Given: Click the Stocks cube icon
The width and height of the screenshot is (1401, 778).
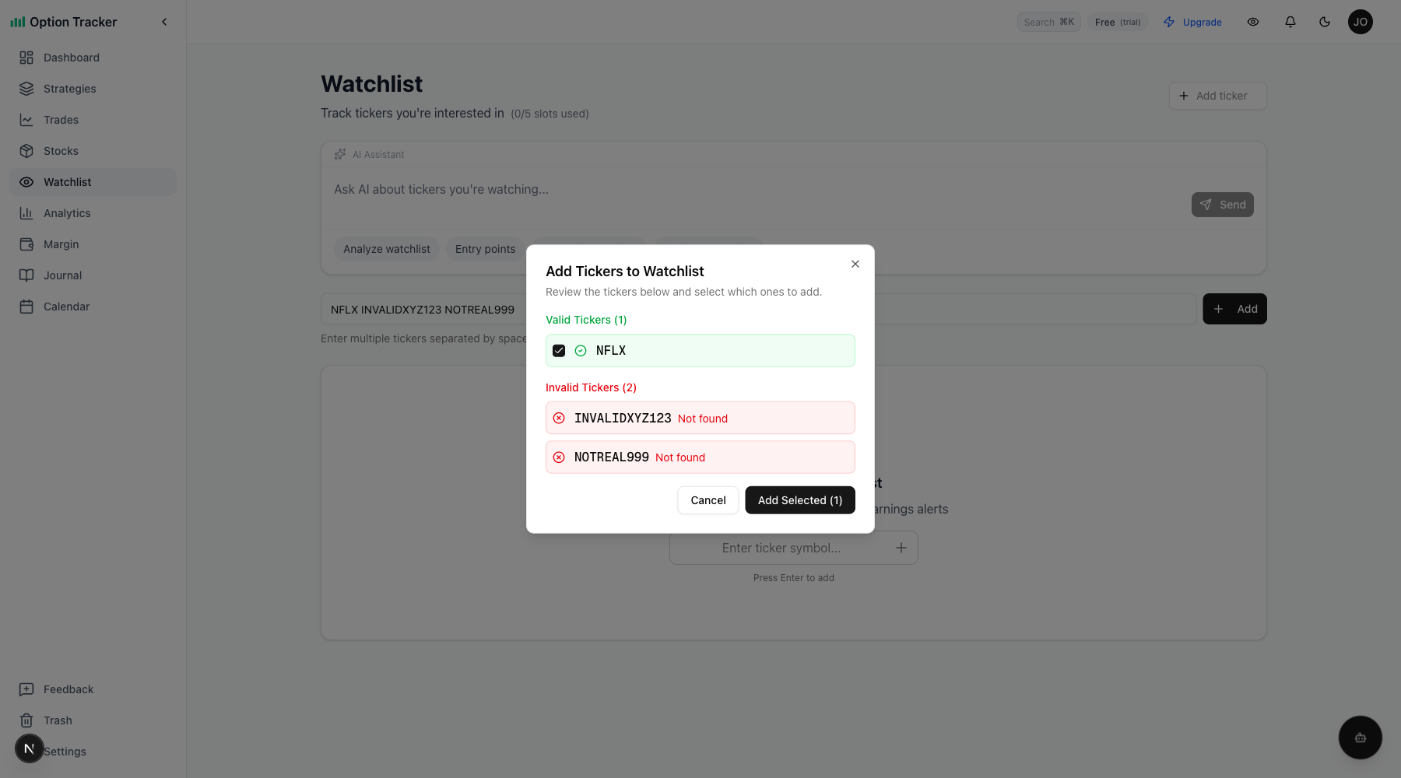Looking at the screenshot, I should 26,151.
